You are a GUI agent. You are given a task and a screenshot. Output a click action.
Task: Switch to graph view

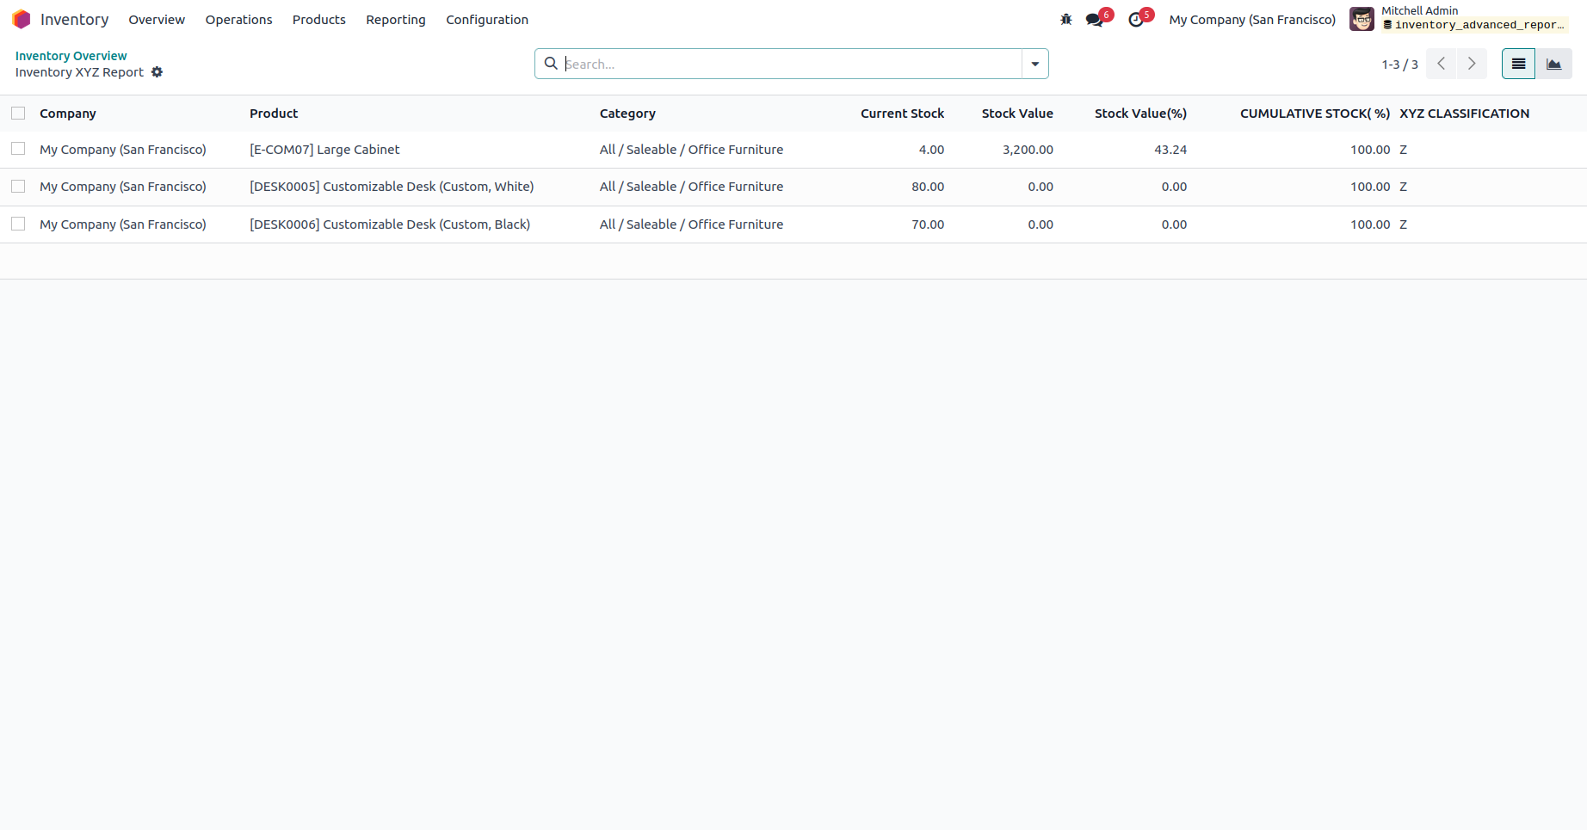pos(1553,64)
